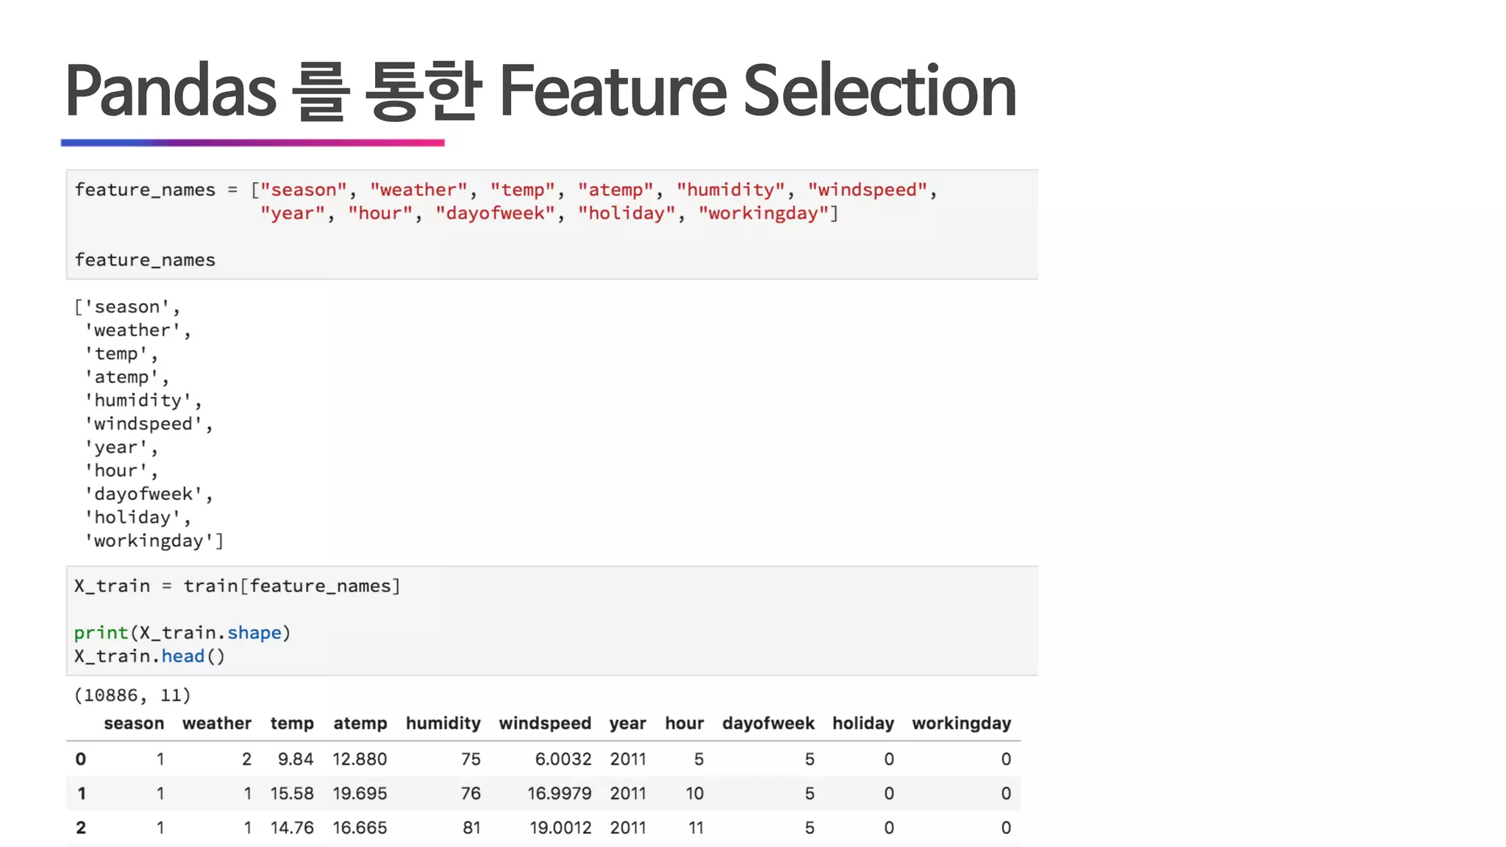Click the windspeed column header

545,723
